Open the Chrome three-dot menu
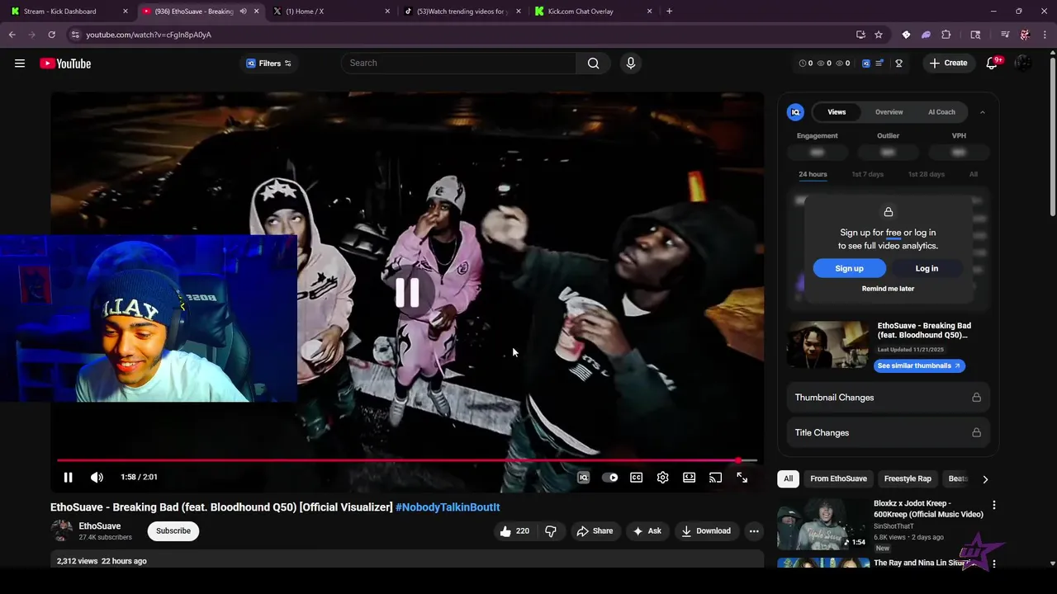Viewport: 1057px width, 594px height. [x=1045, y=35]
